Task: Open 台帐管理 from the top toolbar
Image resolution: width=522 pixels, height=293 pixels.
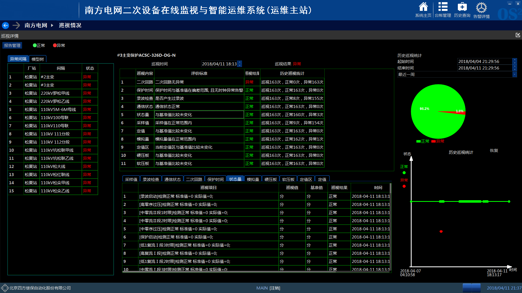Action: point(443,8)
